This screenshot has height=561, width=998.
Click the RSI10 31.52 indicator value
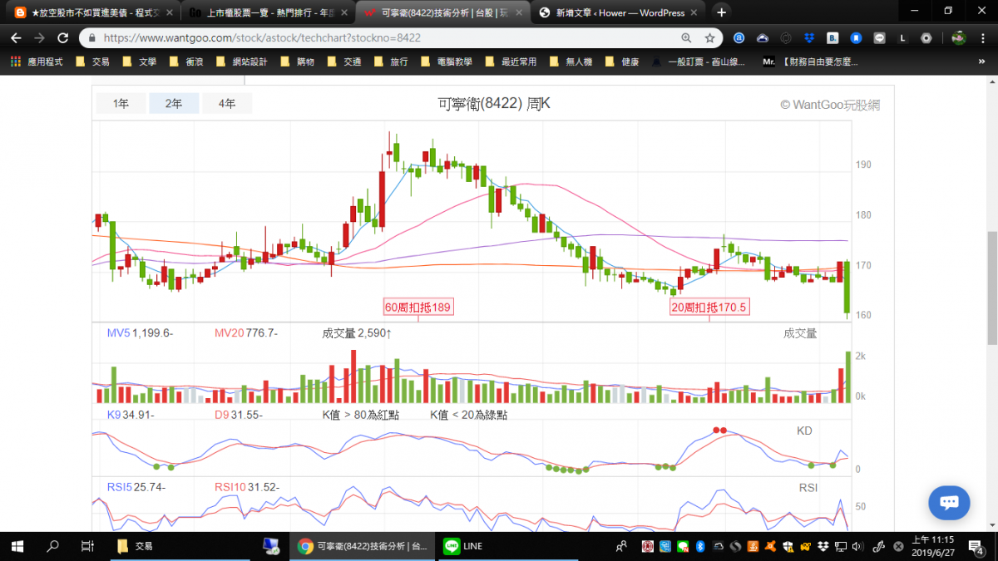click(247, 487)
